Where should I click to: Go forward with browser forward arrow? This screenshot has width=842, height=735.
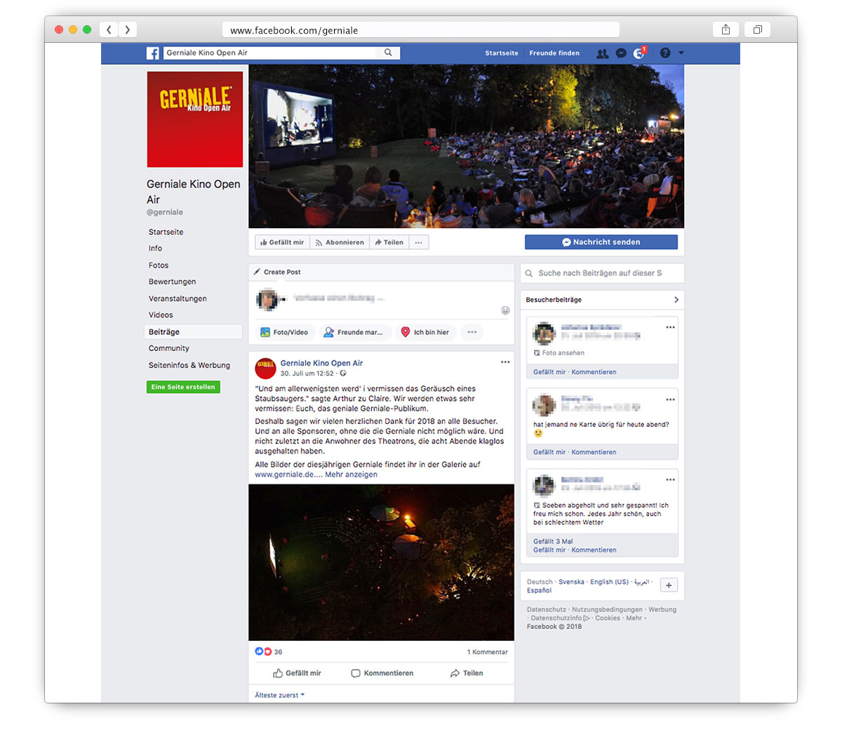coord(127,29)
